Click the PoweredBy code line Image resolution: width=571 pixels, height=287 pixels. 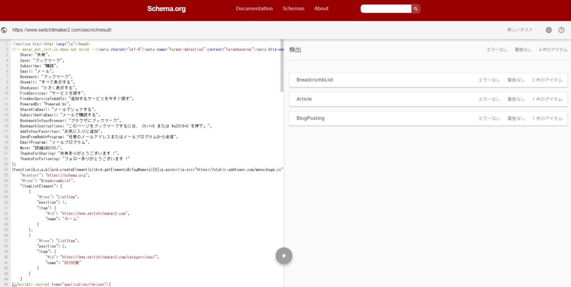pyautogui.click(x=46, y=104)
